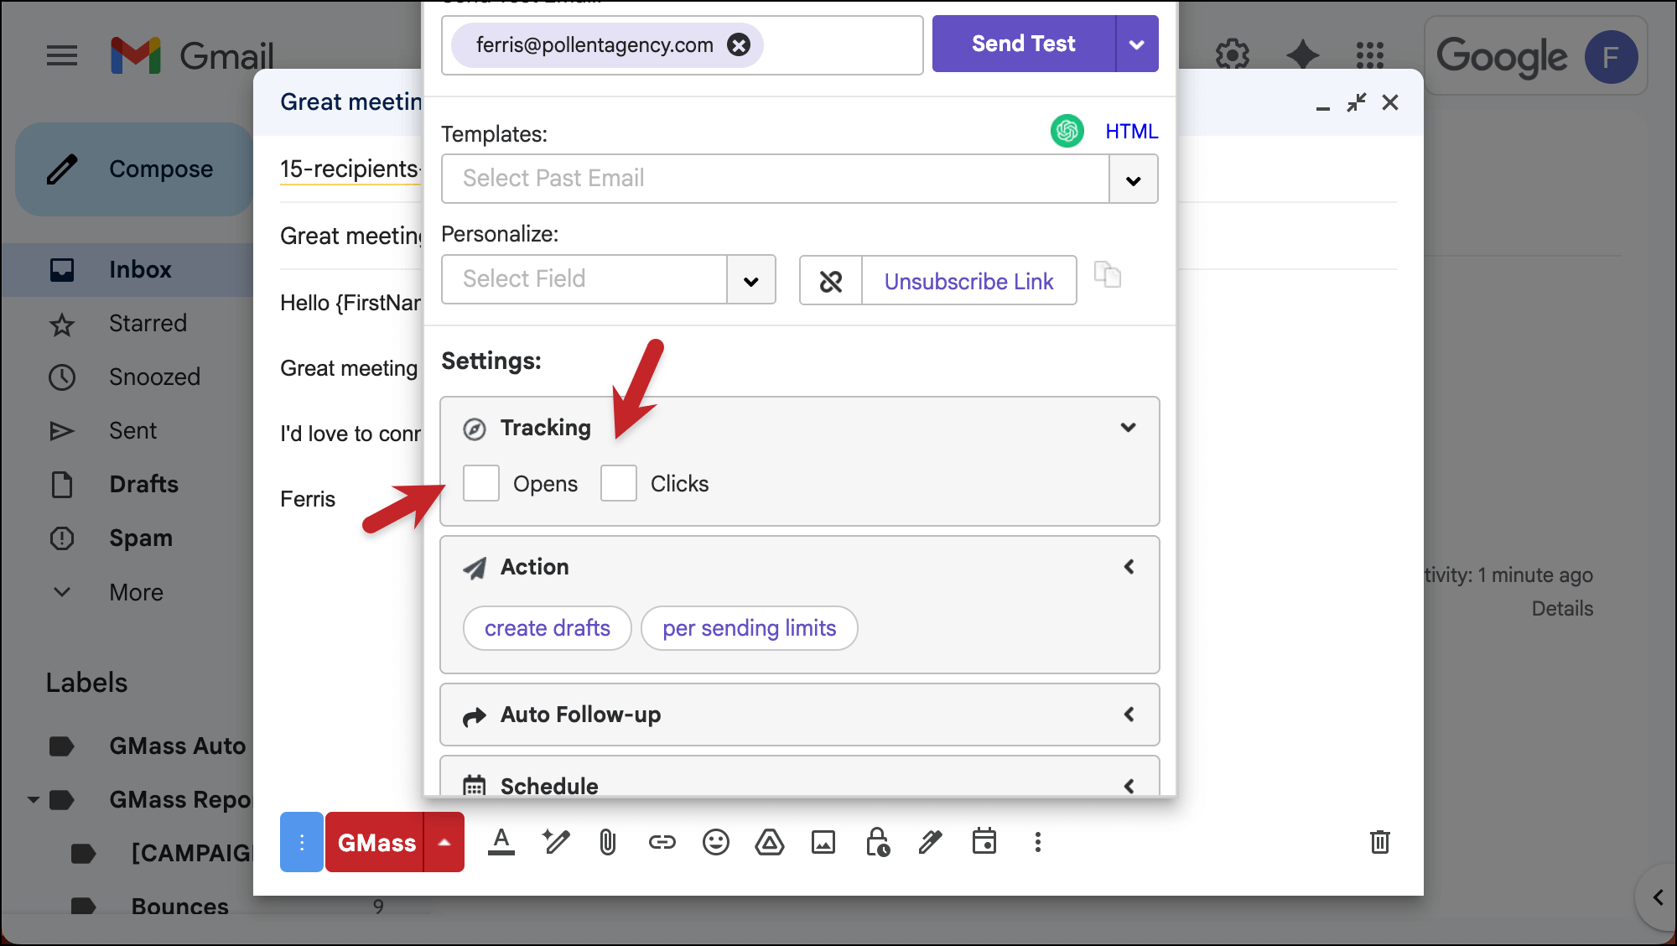This screenshot has width=1677, height=946.
Task: Enable Clicks tracking checkbox
Action: tap(619, 483)
